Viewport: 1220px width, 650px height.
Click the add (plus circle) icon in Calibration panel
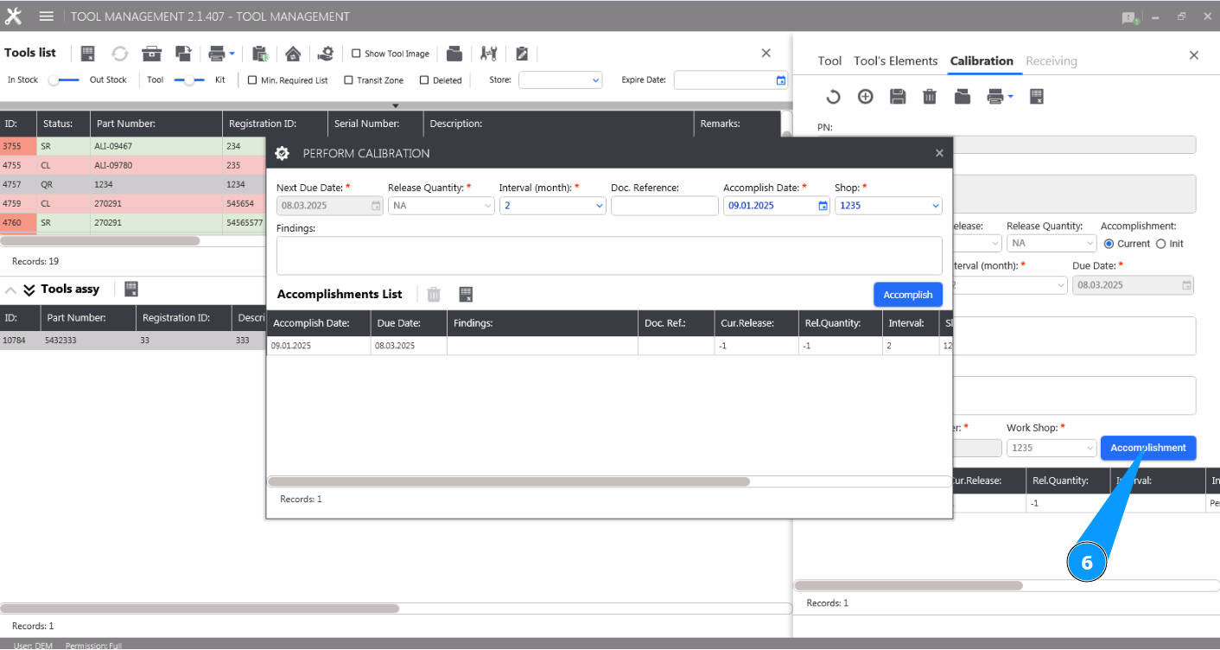coord(865,97)
